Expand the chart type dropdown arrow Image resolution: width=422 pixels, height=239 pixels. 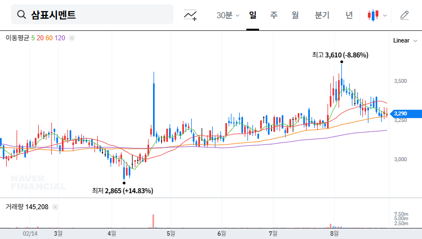click(385, 15)
